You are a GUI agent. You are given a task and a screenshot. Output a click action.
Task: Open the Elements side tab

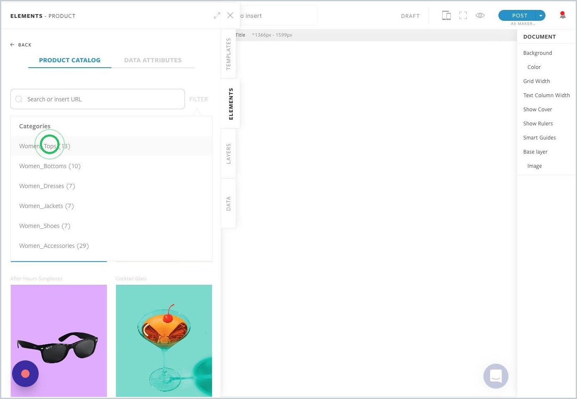[231, 104]
